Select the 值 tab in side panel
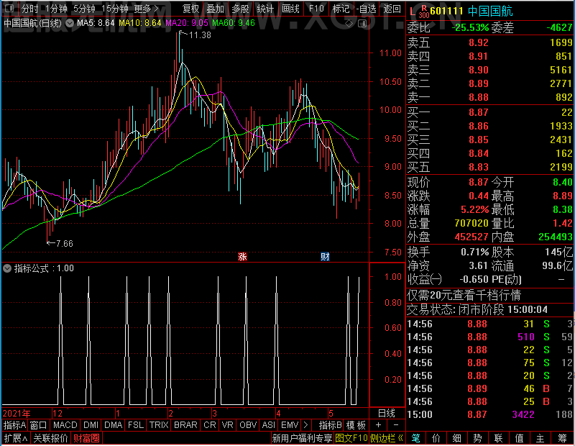This screenshot has width=575, height=446. [x=519, y=438]
